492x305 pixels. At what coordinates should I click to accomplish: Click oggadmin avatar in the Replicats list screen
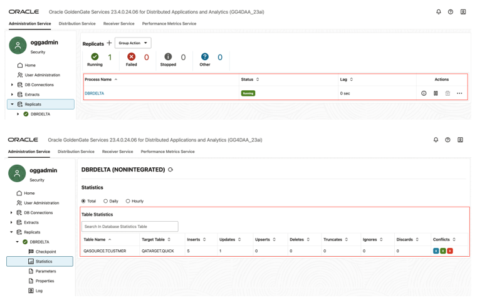[x=18, y=46]
